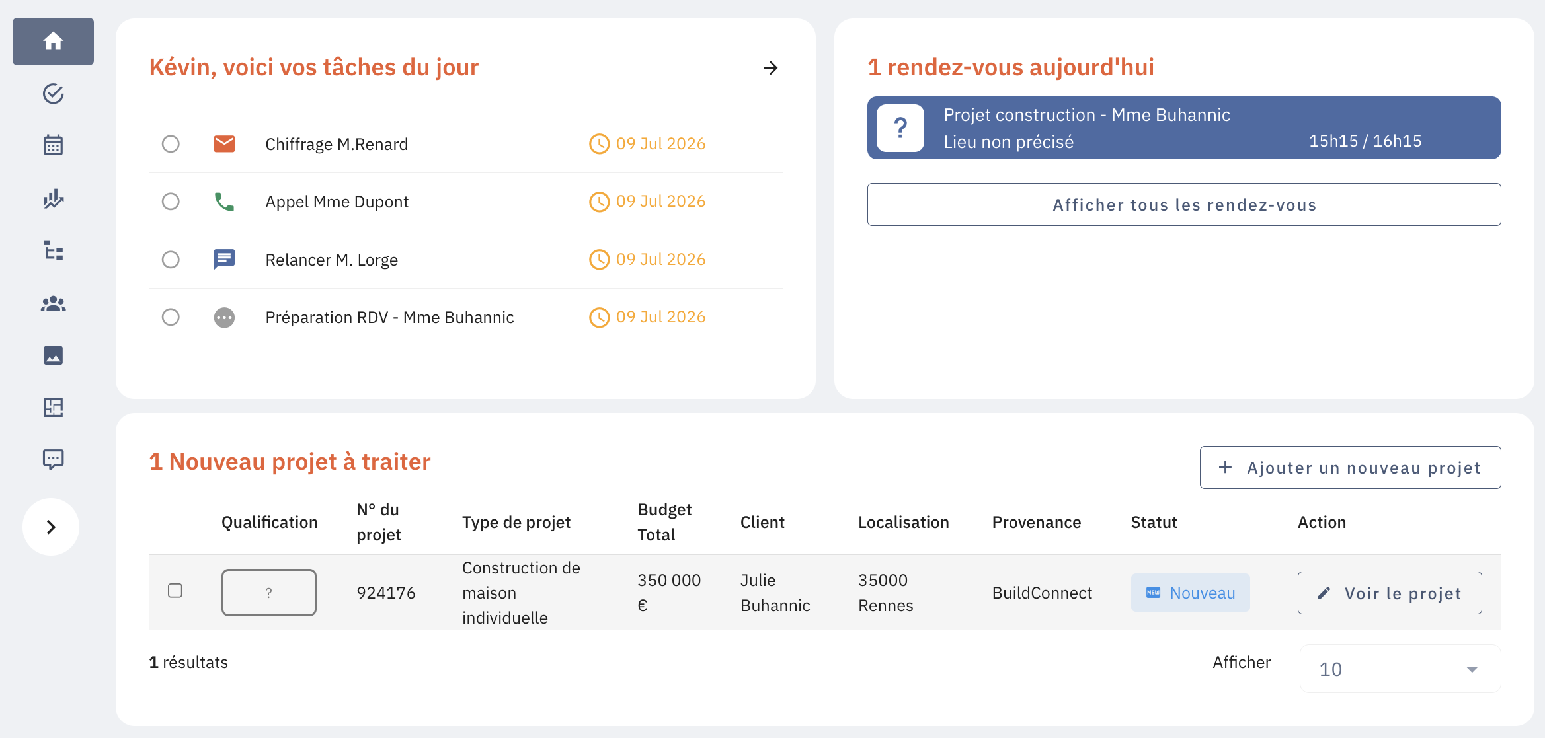Click the 15h15 / 16h15 appointment time
Screen dimensions: 1545x738
(x=1365, y=141)
